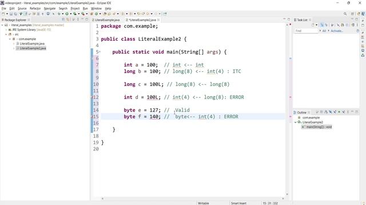Click the Find field in Task List
Viewport: 366px width, 205px height.
click(306, 31)
